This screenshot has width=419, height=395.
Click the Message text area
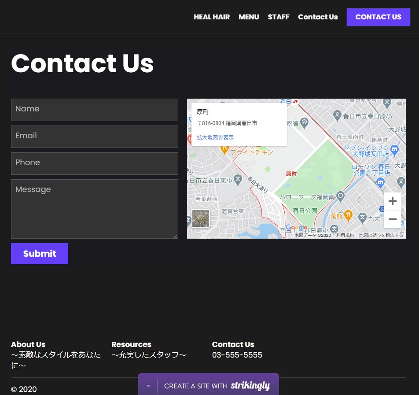95,209
